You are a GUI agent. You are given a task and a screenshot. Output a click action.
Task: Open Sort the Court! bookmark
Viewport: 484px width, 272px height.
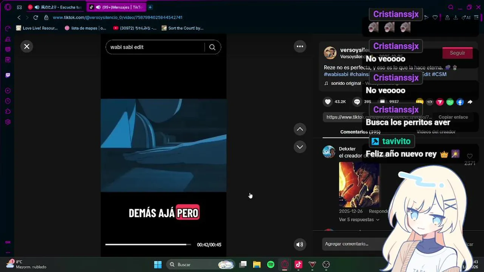click(182, 28)
